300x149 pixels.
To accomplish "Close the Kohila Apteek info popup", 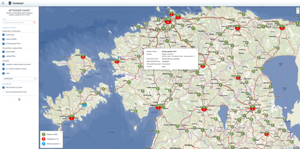I will [x=196, y=50].
